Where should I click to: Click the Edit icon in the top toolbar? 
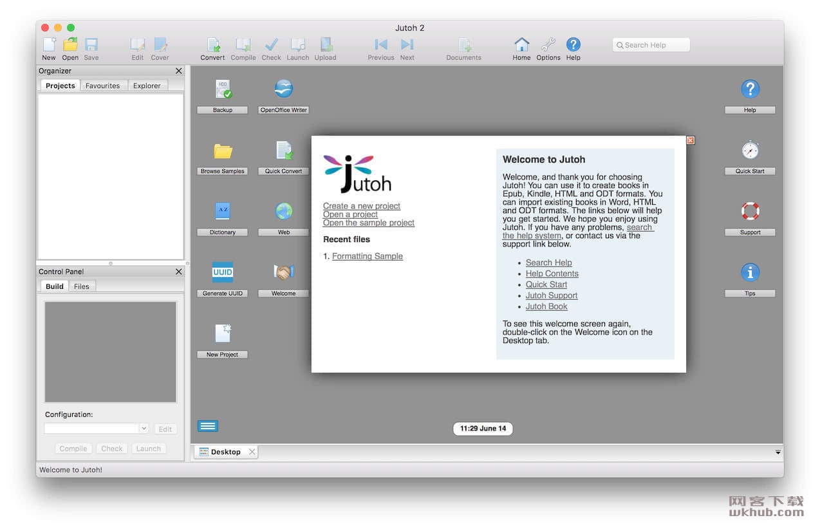point(138,44)
